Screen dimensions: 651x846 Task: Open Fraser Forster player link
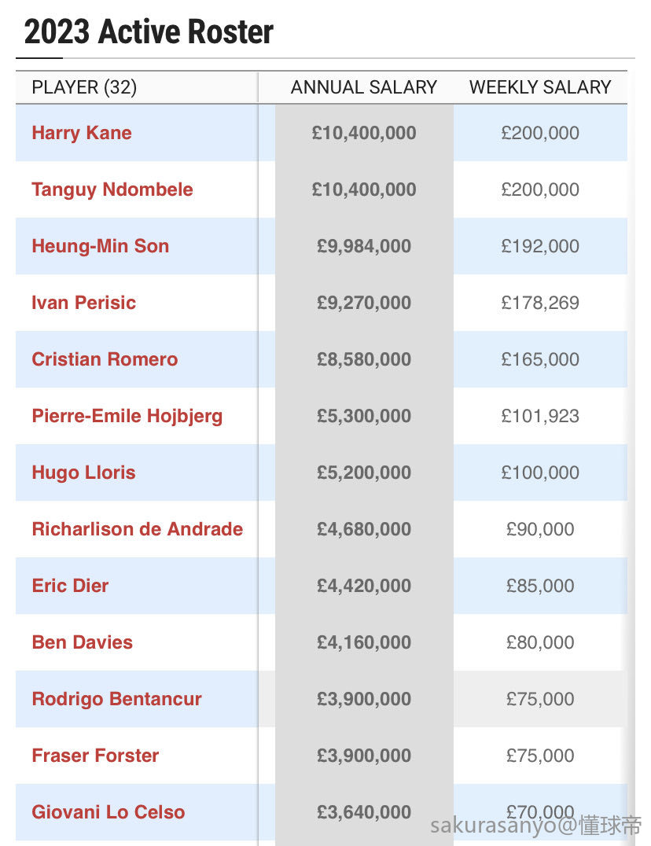tap(95, 756)
